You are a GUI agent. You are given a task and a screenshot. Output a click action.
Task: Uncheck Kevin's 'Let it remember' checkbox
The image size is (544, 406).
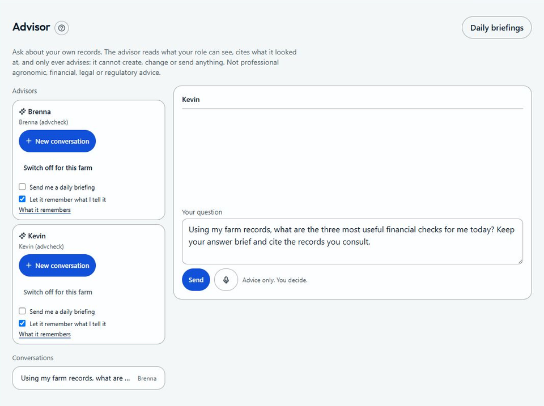tap(22, 323)
